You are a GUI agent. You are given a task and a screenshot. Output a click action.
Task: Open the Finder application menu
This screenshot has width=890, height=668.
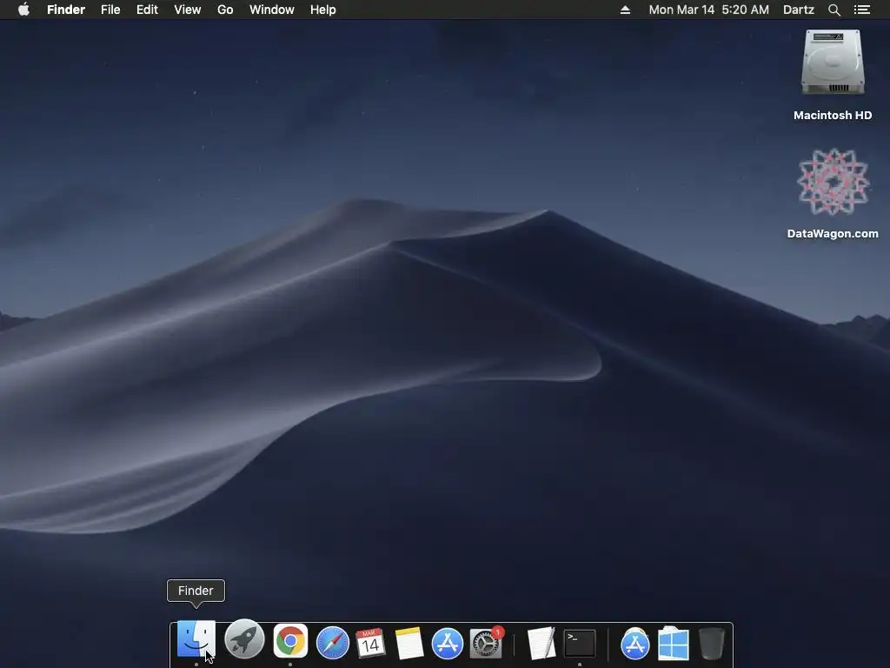tap(66, 10)
